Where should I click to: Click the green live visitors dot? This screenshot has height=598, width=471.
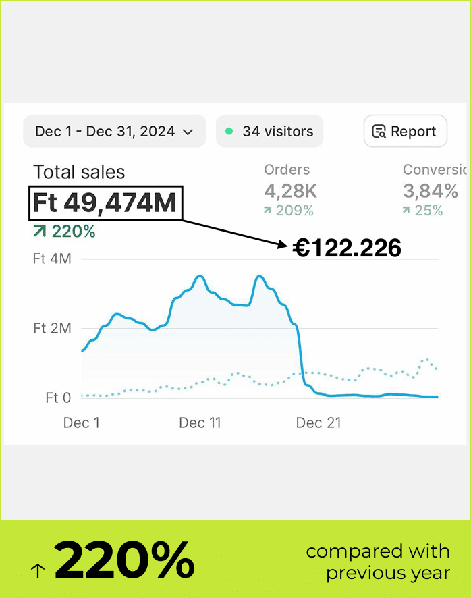[229, 131]
